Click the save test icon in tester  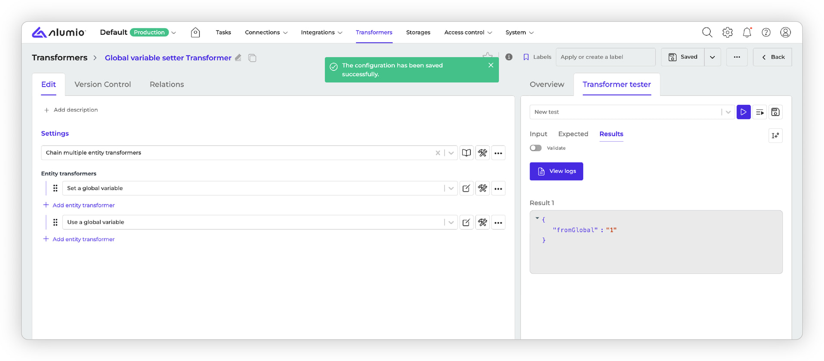coord(775,112)
